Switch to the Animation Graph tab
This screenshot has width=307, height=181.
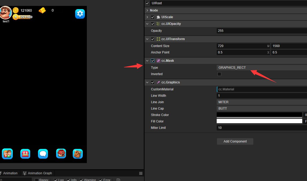(37, 173)
